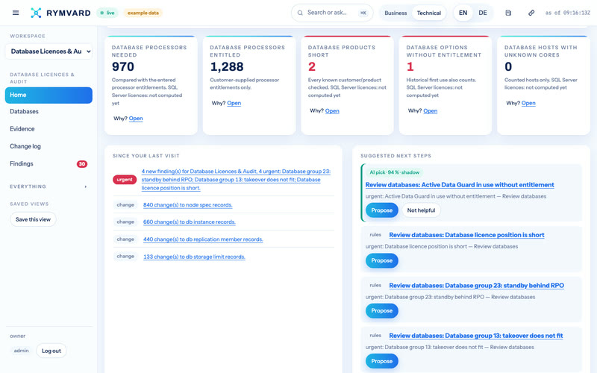The image size is (597, 373).
Task: Click the live status badge
Action: pos(107,13)
